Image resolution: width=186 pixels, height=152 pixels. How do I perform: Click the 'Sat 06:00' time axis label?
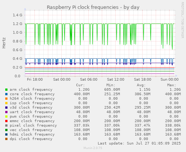(89, 80)
